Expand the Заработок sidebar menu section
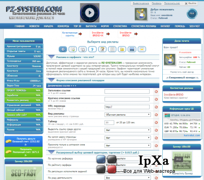 24,95
